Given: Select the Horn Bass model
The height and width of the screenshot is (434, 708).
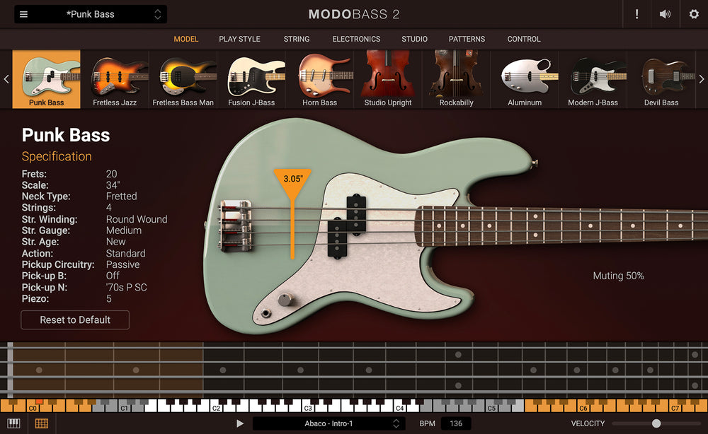Looking at the screenshot, I should pos(320,79).
